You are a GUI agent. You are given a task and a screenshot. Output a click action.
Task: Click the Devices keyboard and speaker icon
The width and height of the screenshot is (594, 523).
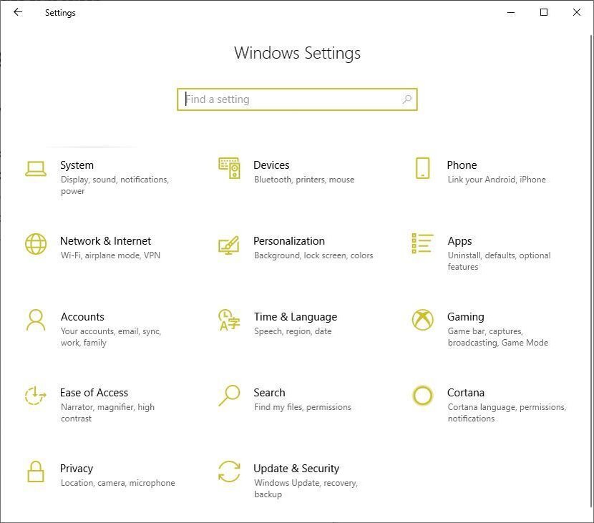(229, 167)
